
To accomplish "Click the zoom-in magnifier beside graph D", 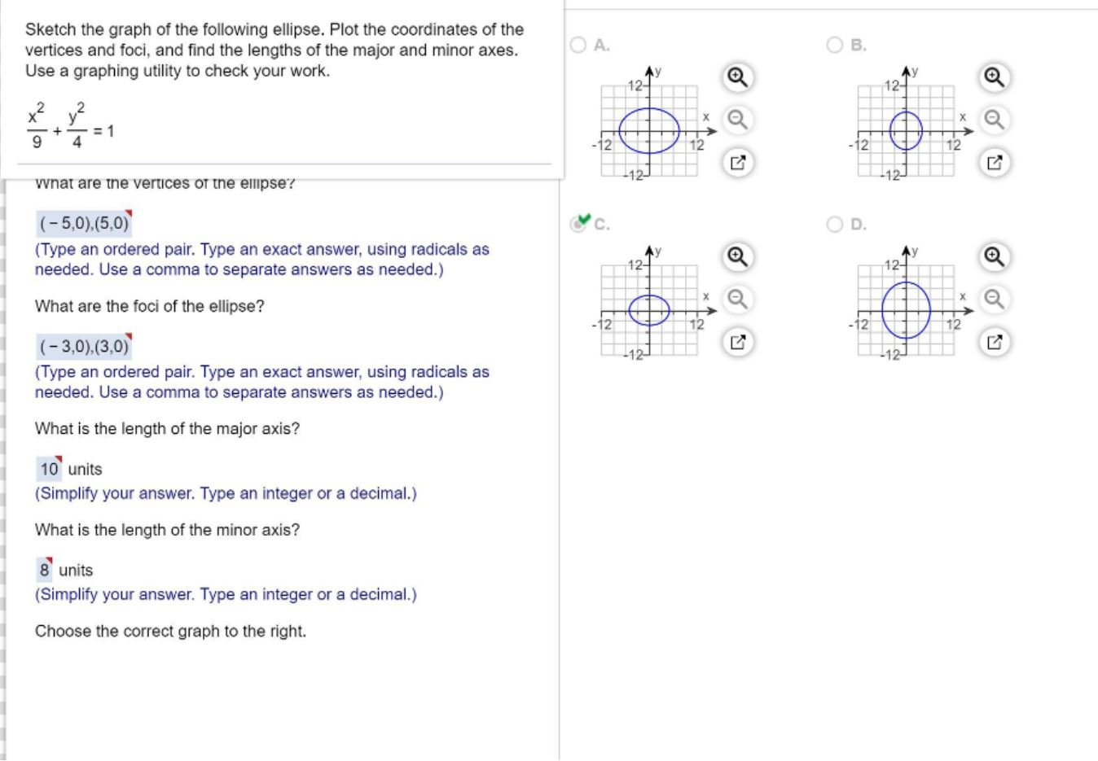I will (x=993, y=256).
